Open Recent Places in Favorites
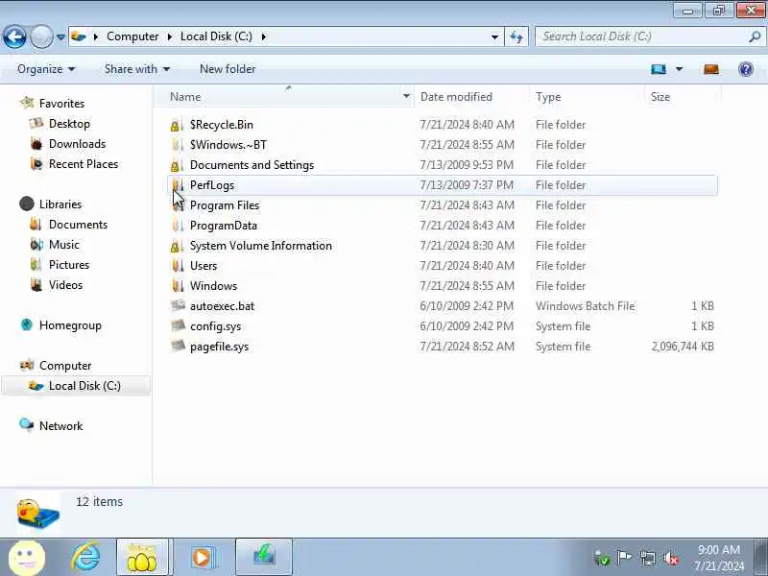The width and height of the screenshot is (768, 576). pos(84,163)
